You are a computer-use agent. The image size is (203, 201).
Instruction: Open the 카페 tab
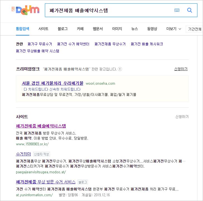[80, 29]
